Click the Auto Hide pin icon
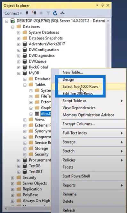 103,5
